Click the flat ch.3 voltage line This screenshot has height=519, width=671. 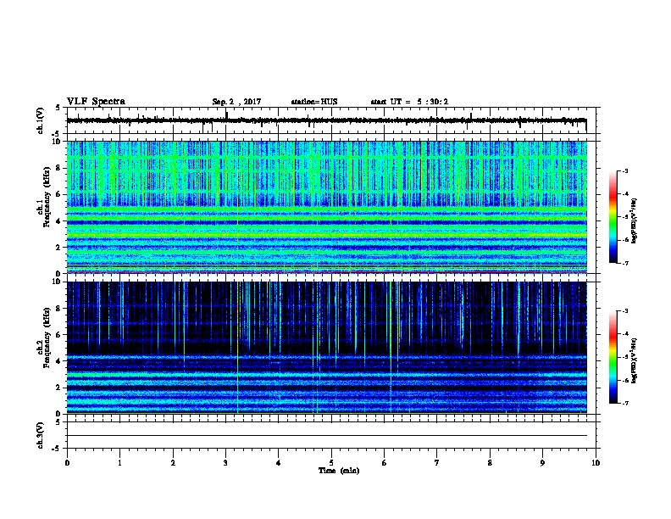tap(327, 436)
